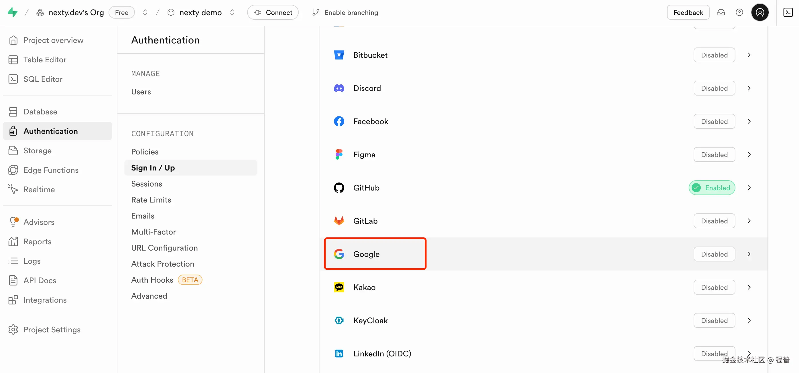This screenshot has height=373, width=799.
Task: Enable the Google provider
Action: (x=714, y=254)
